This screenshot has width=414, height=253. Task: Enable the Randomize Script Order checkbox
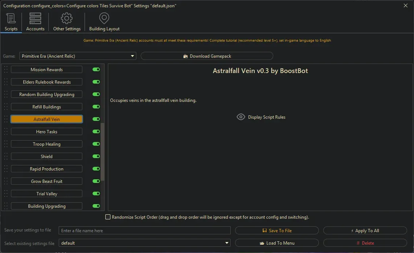(108, 217)
